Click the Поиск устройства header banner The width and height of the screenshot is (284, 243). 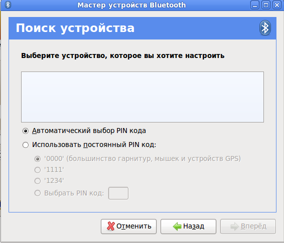point(143,28)
